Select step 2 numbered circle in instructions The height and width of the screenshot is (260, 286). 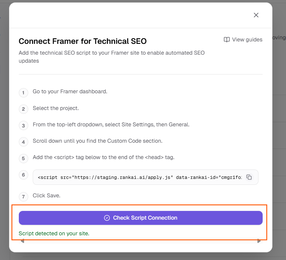(23, 109)
